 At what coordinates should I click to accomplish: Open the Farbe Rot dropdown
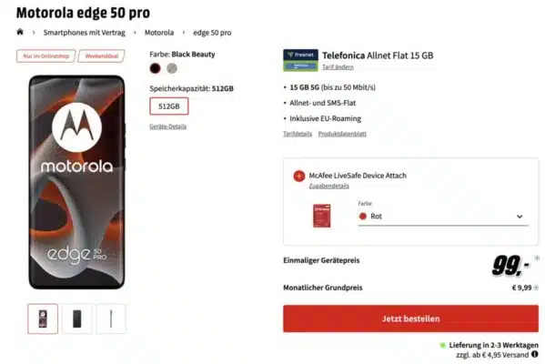(443, 217)
